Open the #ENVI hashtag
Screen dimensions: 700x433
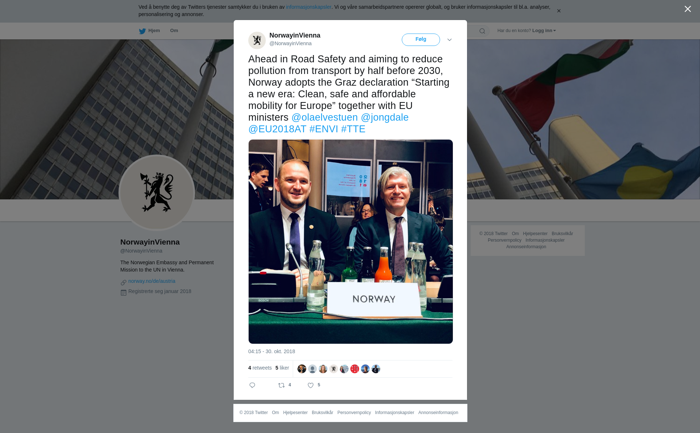point(324,129)
